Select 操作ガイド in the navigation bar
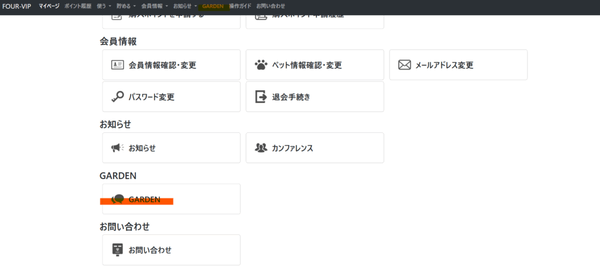 [x=240, y=6]
